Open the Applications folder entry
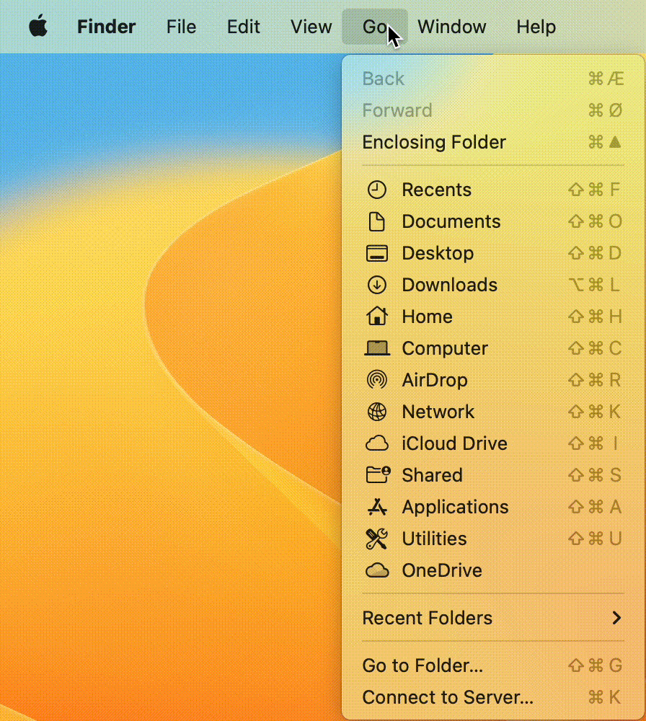646x721 pixels. 455,507
